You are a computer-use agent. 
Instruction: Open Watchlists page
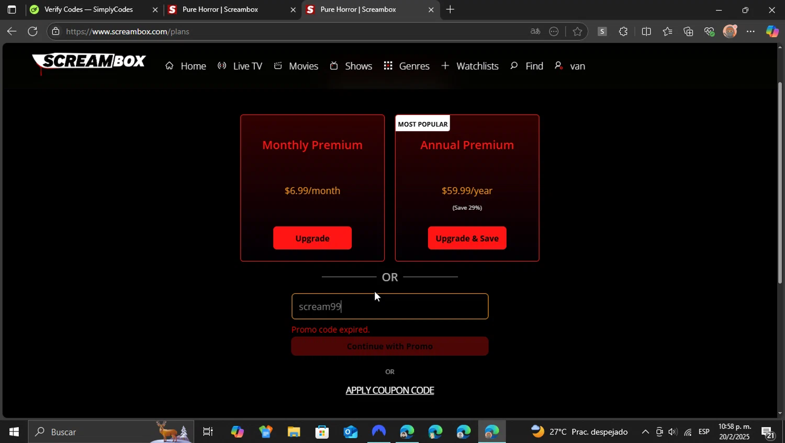pos(469,66)
